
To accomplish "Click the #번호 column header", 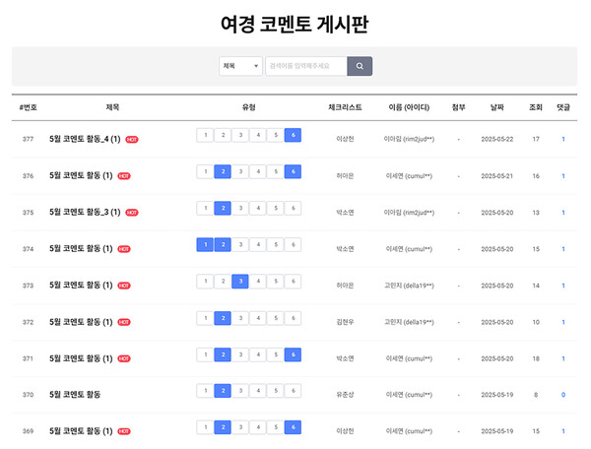I will click(x=29, y=107).
